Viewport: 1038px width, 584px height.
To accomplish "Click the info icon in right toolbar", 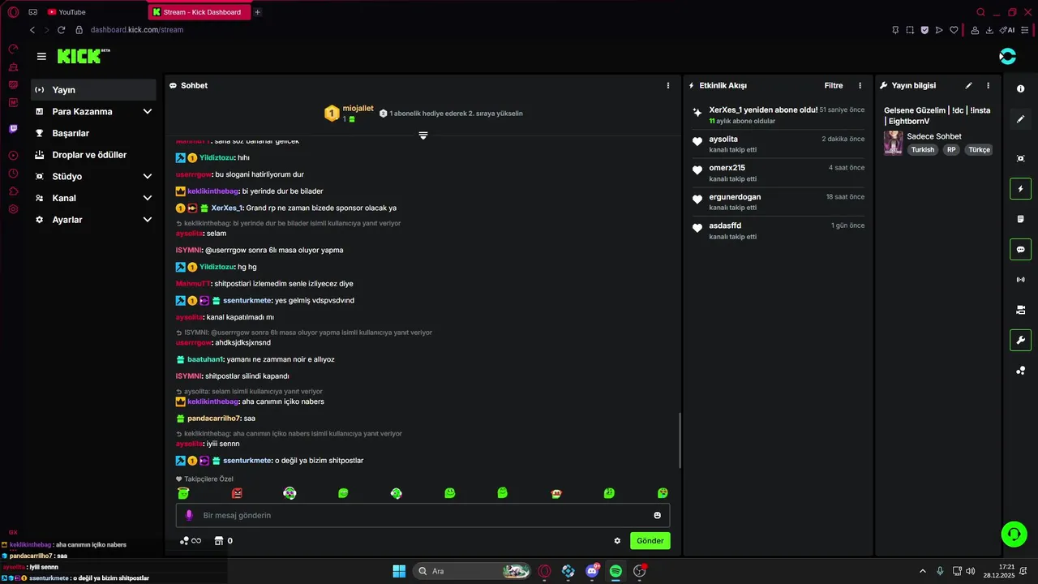I will pyautogui.click(x=1021, y=88).
